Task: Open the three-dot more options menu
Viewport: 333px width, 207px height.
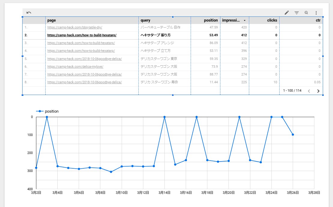Action: pos(316,13)
